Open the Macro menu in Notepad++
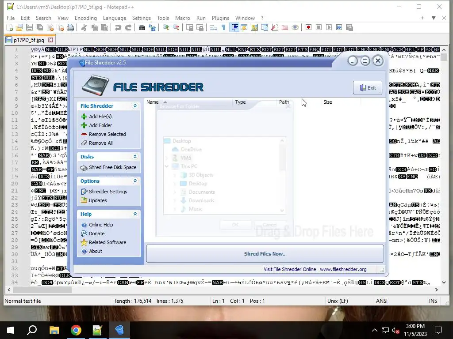 [183, 18]
